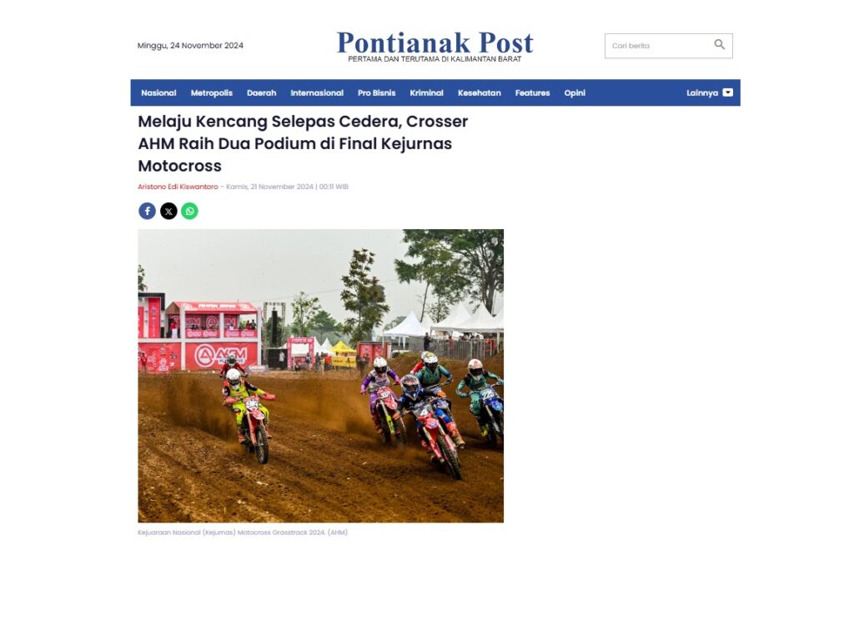Go to Metropolis category
Viewport: 854px width, 620px height.
coord(211,93)
